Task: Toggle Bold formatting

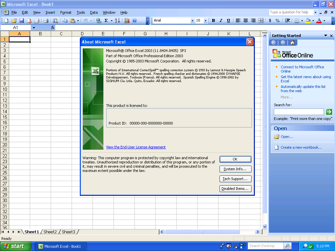Action: click(x=213, y=21)
